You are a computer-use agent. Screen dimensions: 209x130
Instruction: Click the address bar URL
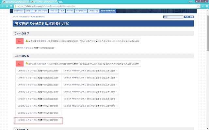46,6
